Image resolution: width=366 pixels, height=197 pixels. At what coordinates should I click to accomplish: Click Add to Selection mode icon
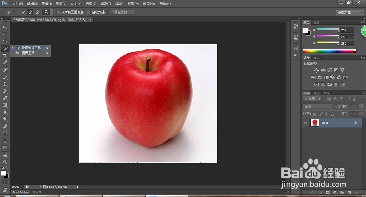pos(30,12)
